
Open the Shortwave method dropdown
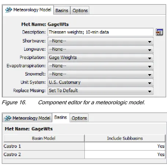coord(101,41)
